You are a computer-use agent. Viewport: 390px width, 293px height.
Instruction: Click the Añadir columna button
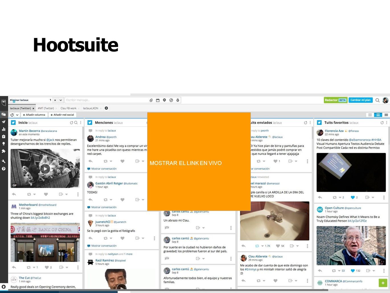point(34,115)
